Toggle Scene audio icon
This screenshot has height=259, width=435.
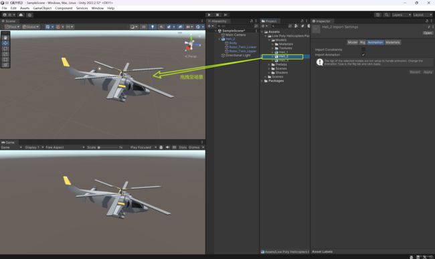[161, 27]
